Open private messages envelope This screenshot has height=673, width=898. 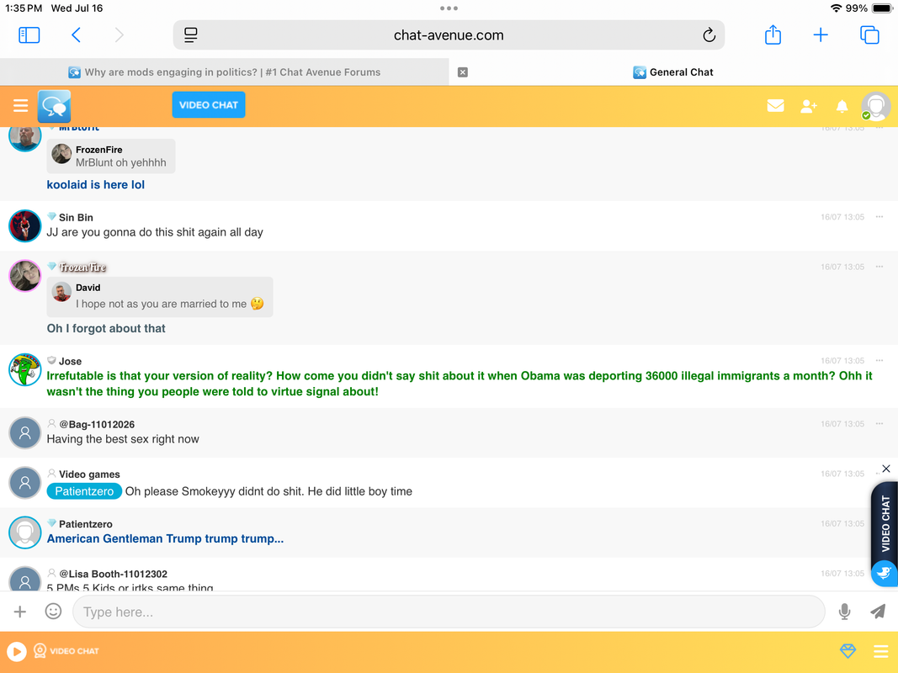pos(775,105)
